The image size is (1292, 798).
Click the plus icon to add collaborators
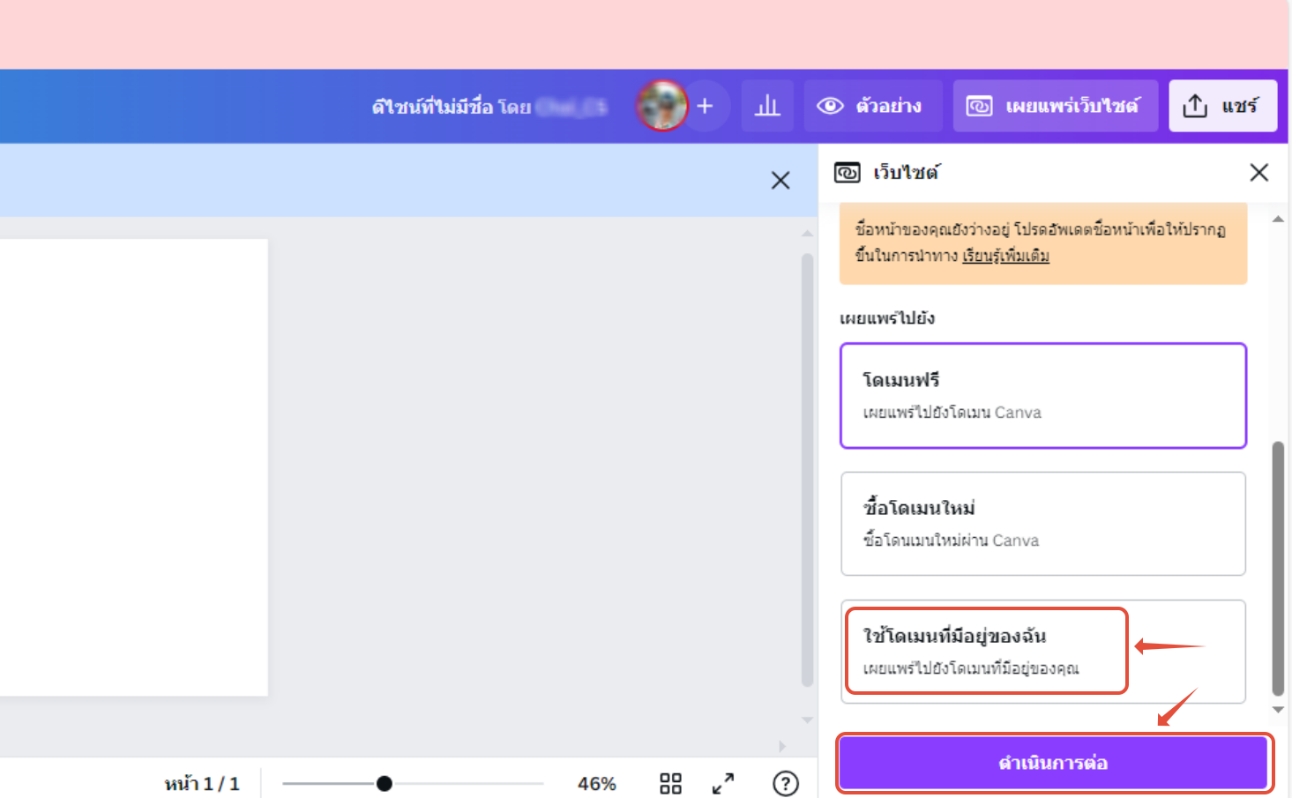point(705,106)
